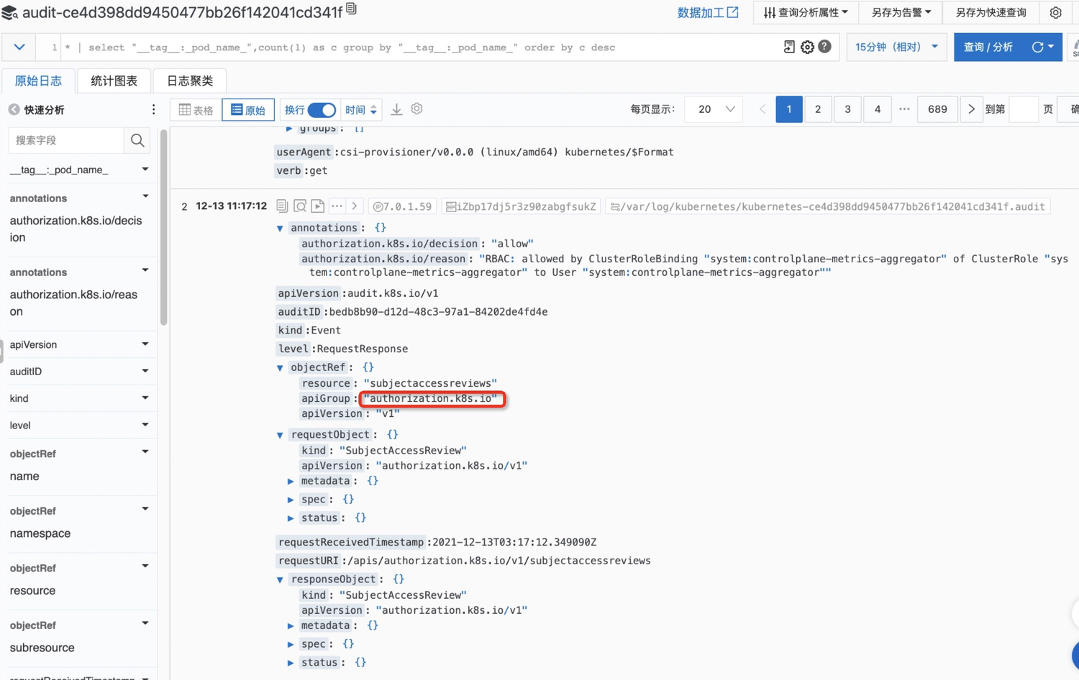Start LiveTail icon on log entry 2

pos(318,206)
